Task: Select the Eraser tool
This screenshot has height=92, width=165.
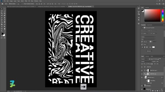Action: click(5, 20)
